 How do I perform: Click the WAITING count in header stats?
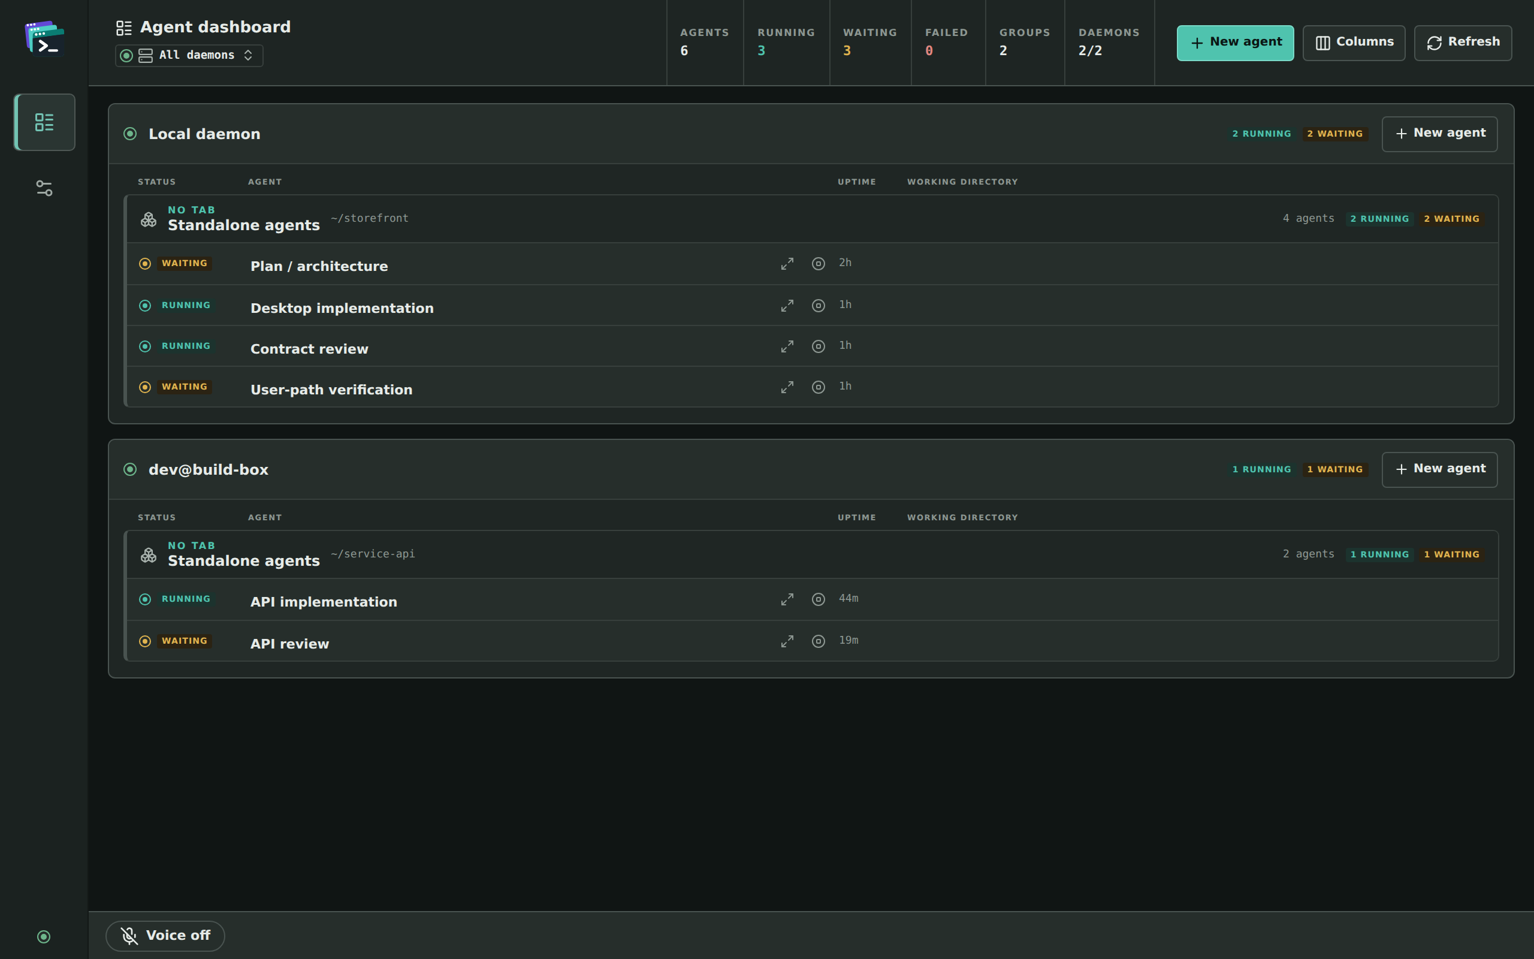point(869,43)
